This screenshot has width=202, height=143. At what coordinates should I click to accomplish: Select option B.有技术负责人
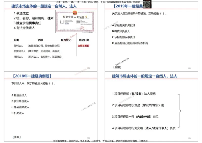pos(121,31)
